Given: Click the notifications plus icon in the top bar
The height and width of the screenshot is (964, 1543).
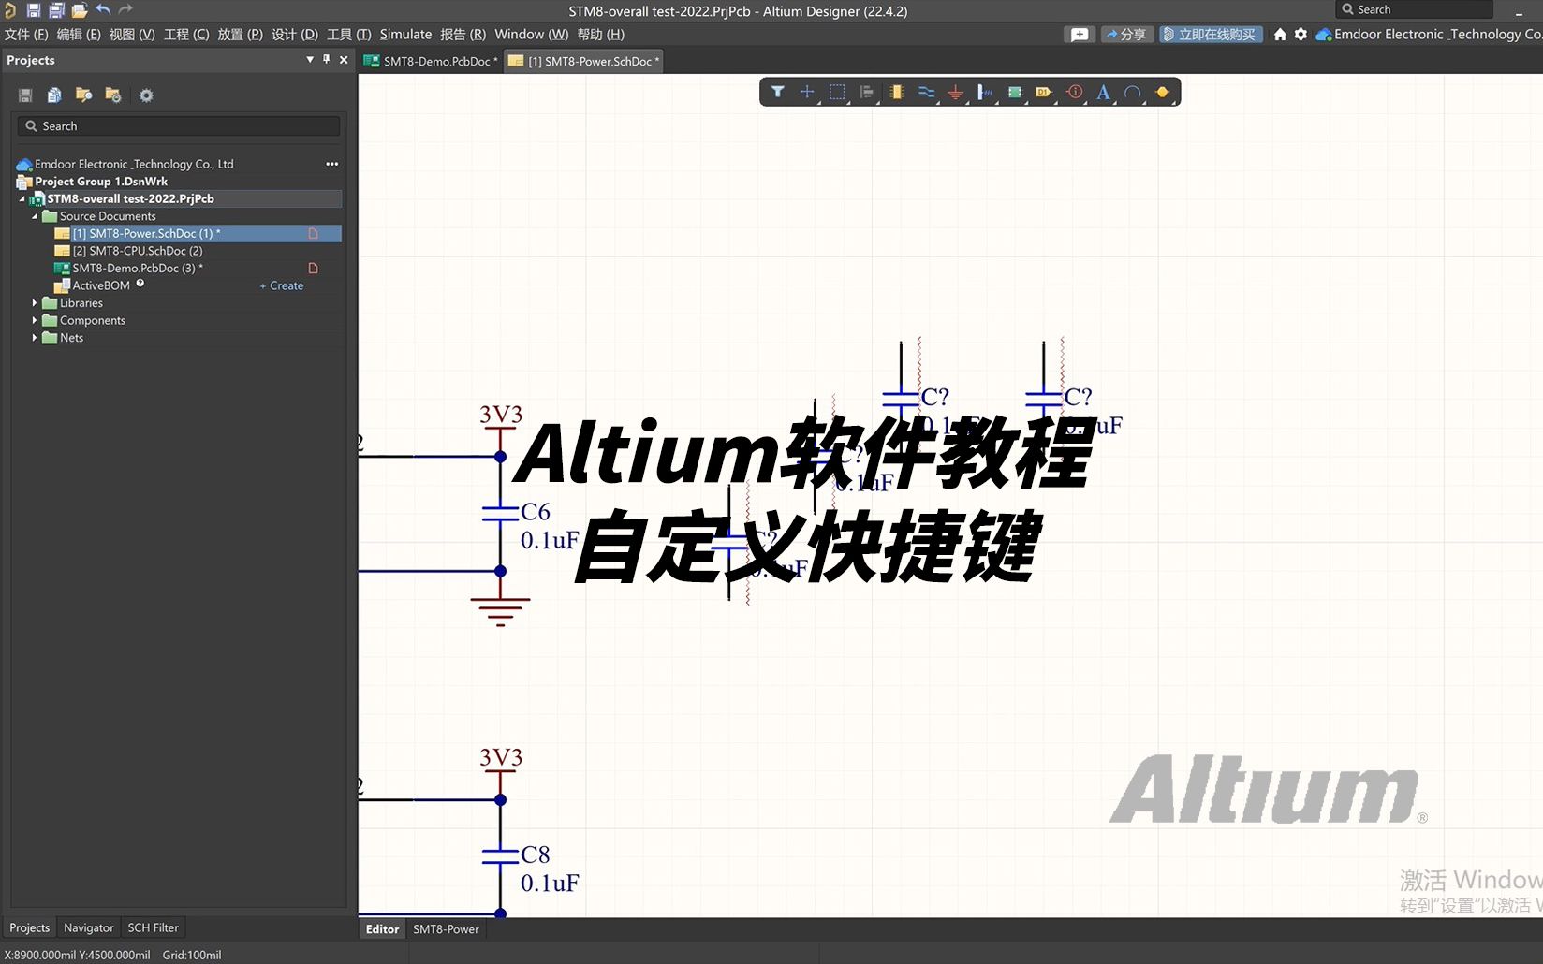Looking at the screenshot, I should point(1080,34).
